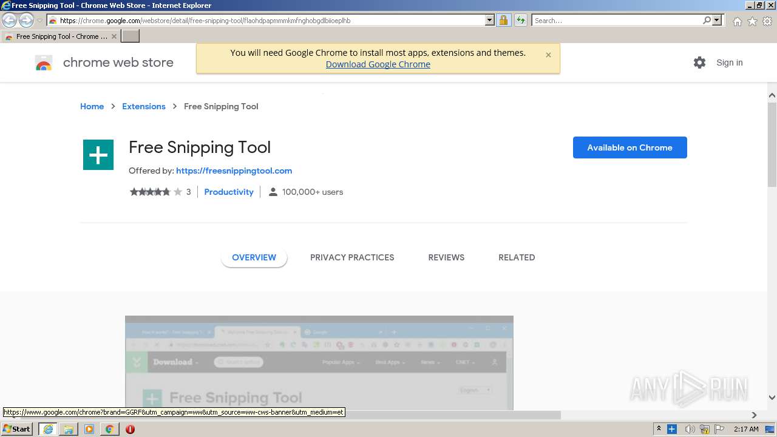Click the Available on Chrome button
The height and width of the screenshot is (437, 777).
(x=629, y=147)
